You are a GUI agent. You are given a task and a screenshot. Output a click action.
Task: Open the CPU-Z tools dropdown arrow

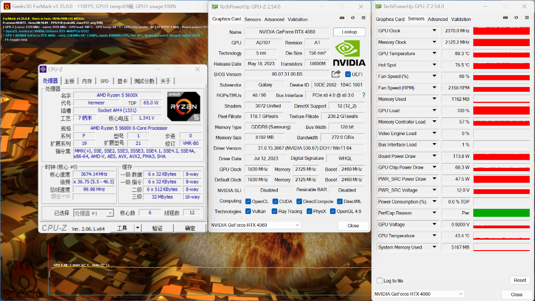click(x=137, y=228)
